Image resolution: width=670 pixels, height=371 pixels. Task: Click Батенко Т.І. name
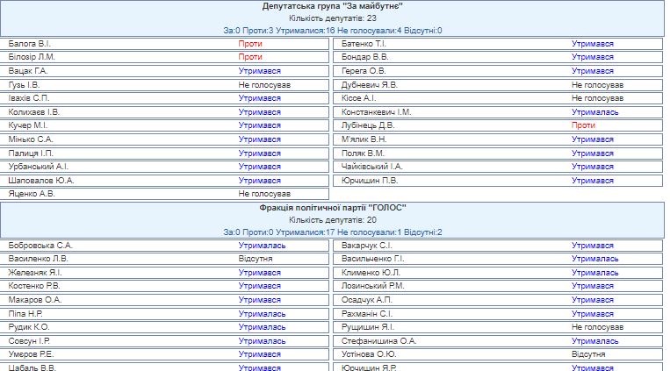pos(364,44)
